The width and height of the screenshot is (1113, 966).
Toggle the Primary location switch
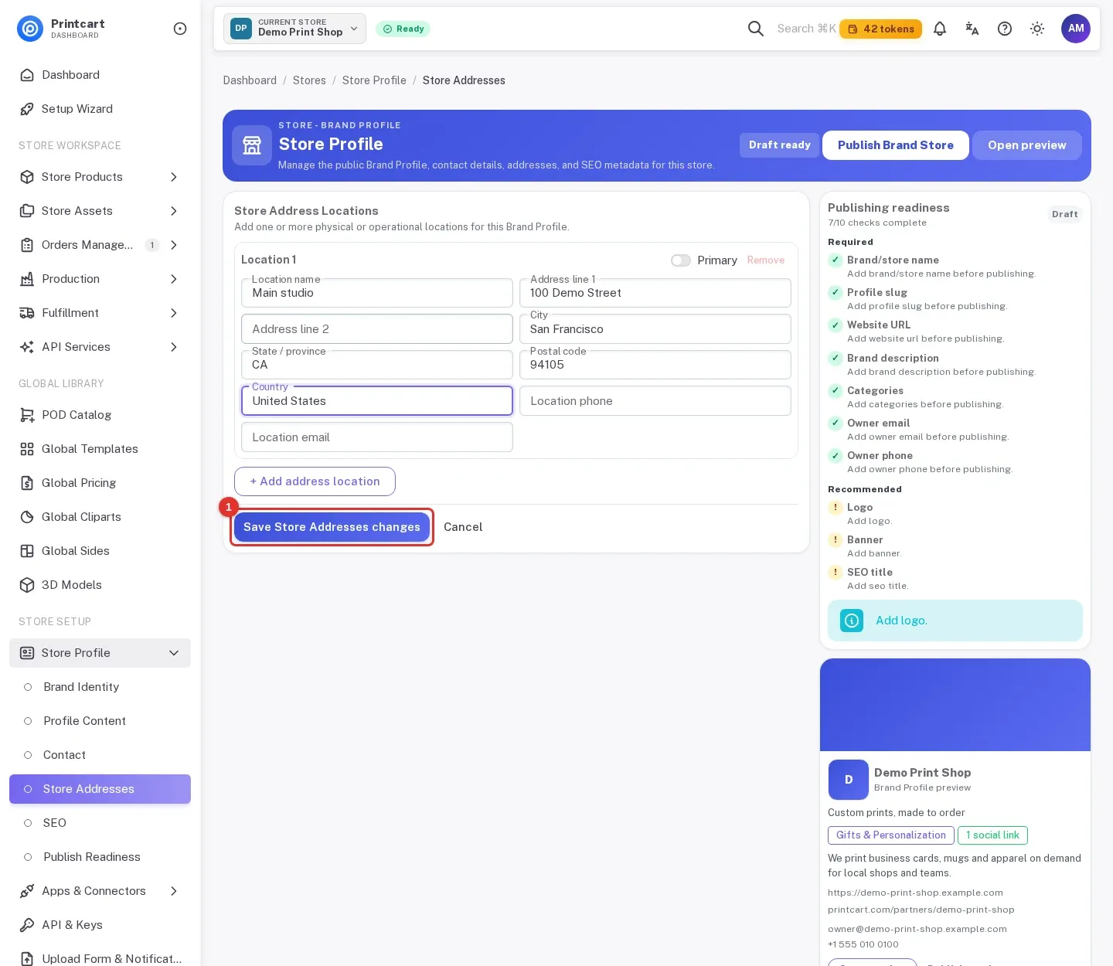click(x=681, y=260)
